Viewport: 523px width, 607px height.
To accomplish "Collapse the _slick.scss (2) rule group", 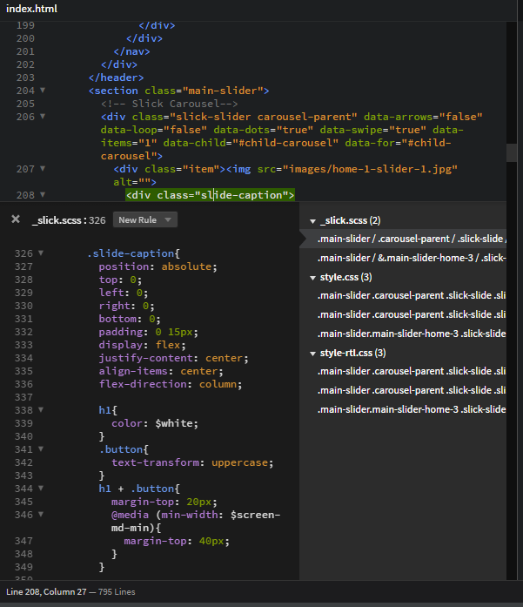I will pyautogui.click(x=313, y=221).
